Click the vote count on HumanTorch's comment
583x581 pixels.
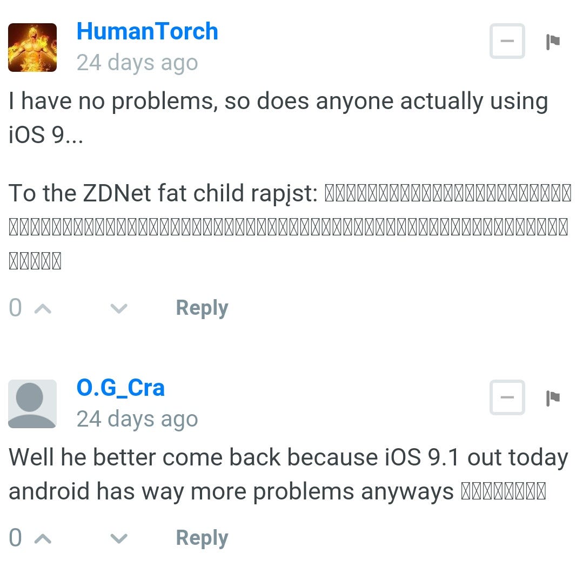15,308
